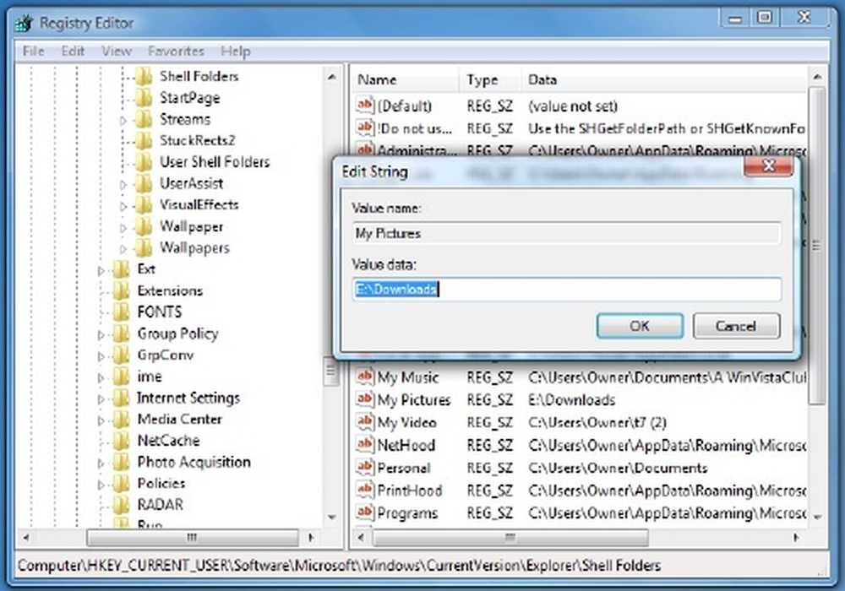Click the NetCache folder icon
This screenshot has width=845, height=591.
[122, 441]
